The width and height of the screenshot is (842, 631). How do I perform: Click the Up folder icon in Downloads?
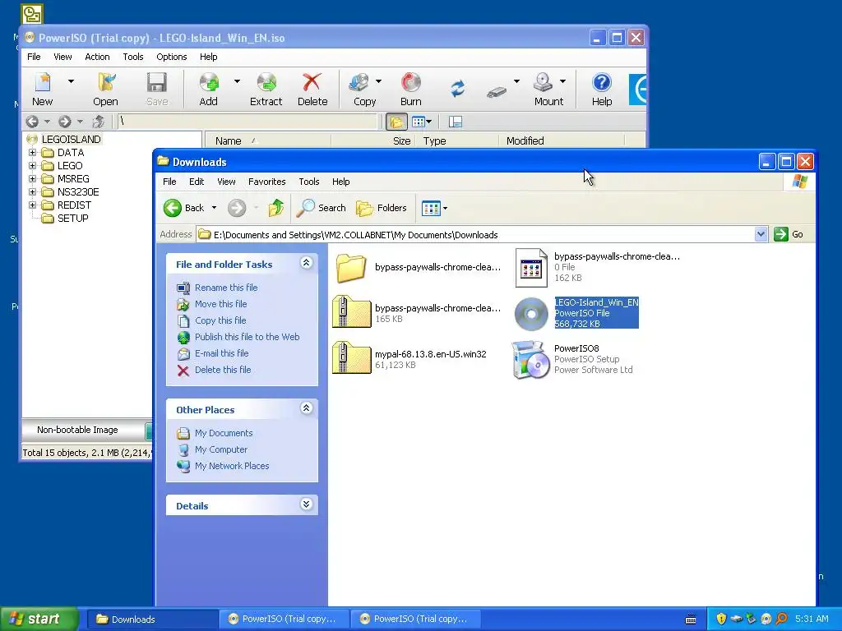pos(276,208)
